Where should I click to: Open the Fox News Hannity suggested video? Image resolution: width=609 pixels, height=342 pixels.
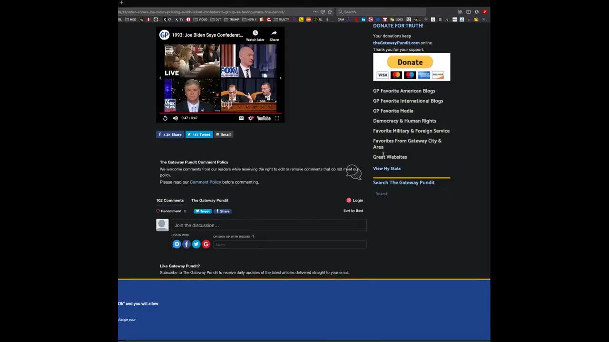point(192,95)
